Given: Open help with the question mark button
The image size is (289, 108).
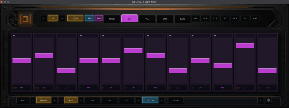Looking at the screenshot, I should [261, 100].
